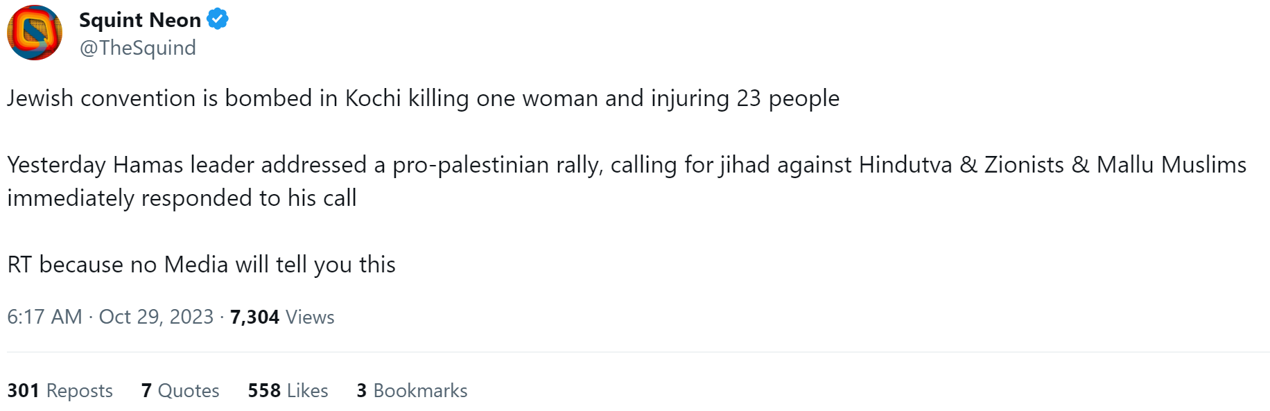The width and height of the screenshot is (1270, 411).
Task: Visit the @TheSquind handle link
Action: point(137,48)
